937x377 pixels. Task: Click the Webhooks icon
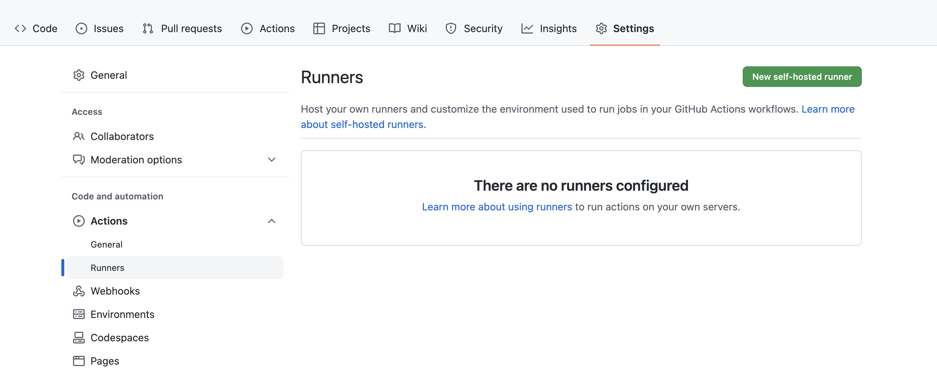click(79, 291)
